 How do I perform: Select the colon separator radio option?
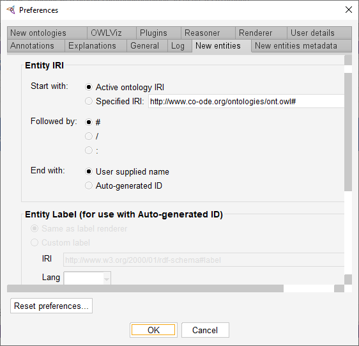pyautogui.click(x=89, y=150)
